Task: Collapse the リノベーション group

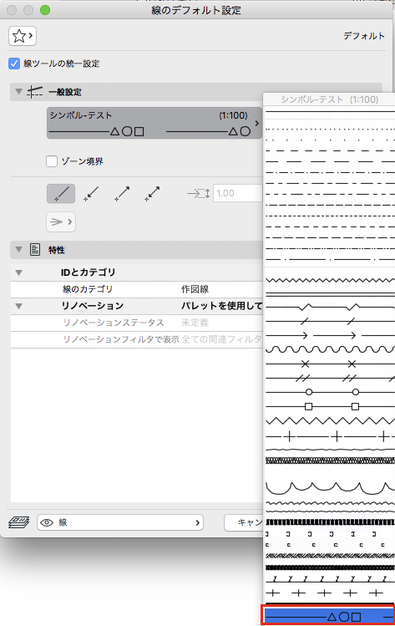Action: click(x=18, y=306)
